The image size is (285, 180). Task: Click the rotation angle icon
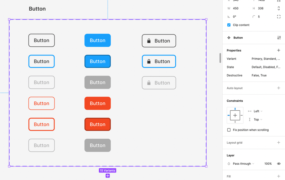(x=229, y=16)
